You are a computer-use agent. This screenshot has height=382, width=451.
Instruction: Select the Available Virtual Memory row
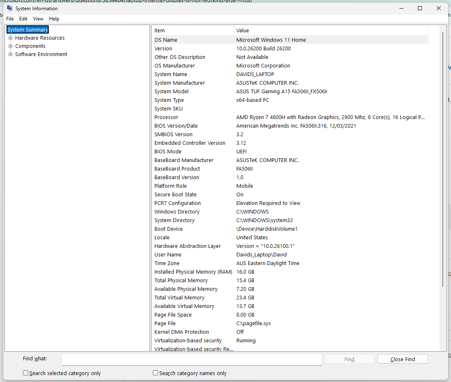[290, 306]
